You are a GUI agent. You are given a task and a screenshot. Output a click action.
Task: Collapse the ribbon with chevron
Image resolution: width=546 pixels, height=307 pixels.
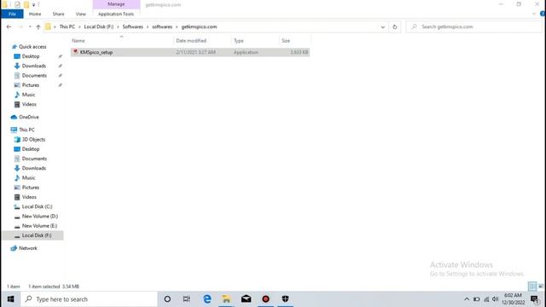click(534, 14)
